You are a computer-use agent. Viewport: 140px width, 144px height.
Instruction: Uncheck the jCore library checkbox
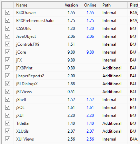(8, 52)
